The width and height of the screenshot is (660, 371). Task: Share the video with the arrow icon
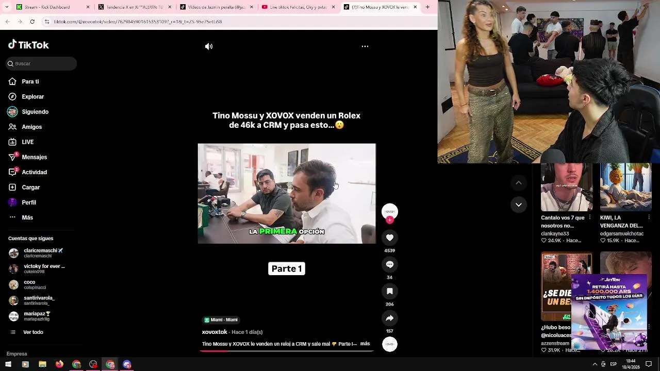pyautogui.click(x=390, y=318)
